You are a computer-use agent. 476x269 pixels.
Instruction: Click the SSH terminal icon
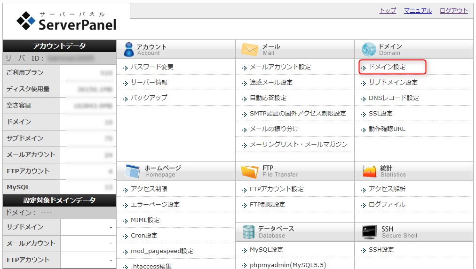pos(369,231)
